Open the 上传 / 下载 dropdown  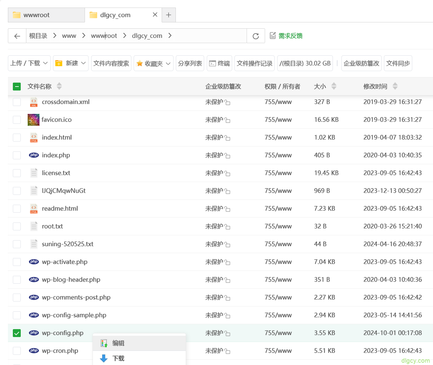point(29,63)
